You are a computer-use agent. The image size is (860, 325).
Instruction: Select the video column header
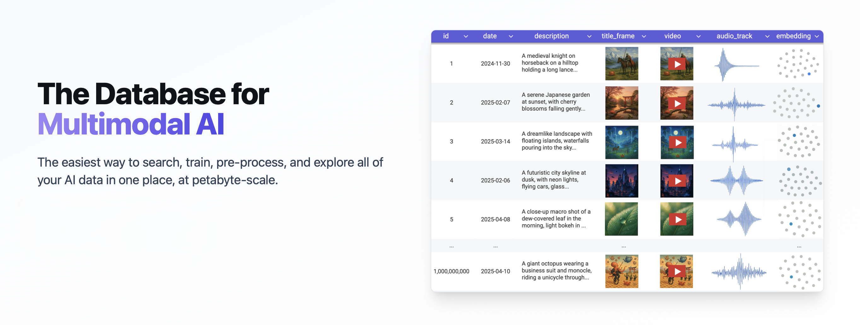click(x=672, y=36)
